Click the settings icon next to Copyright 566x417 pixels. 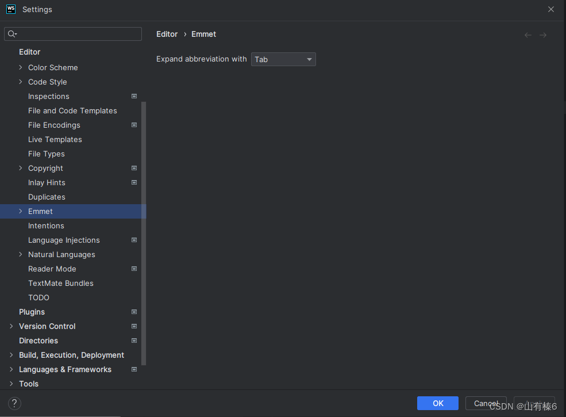pos(133,168)
